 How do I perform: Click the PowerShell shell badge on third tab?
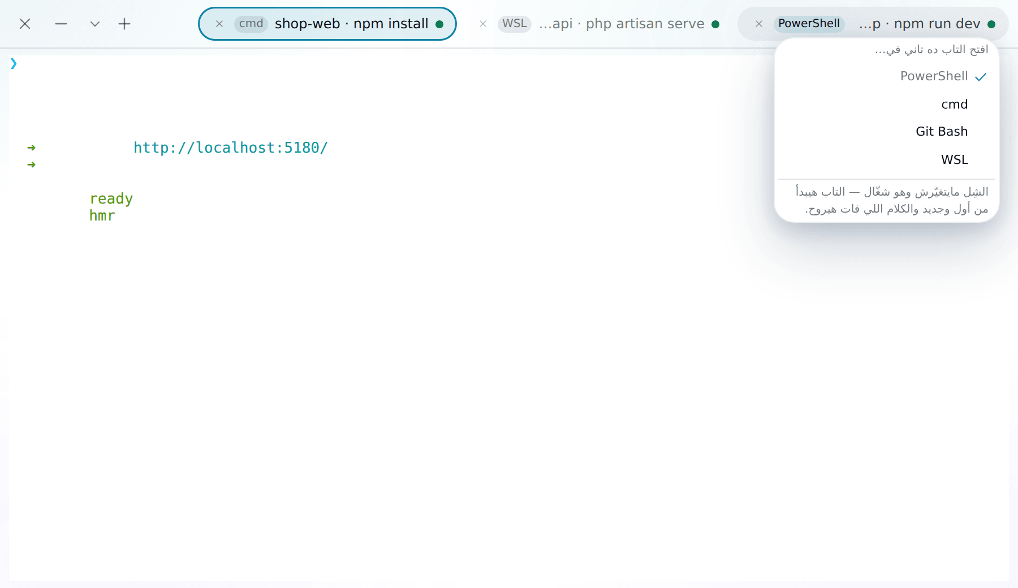click(x=809, y=24)
